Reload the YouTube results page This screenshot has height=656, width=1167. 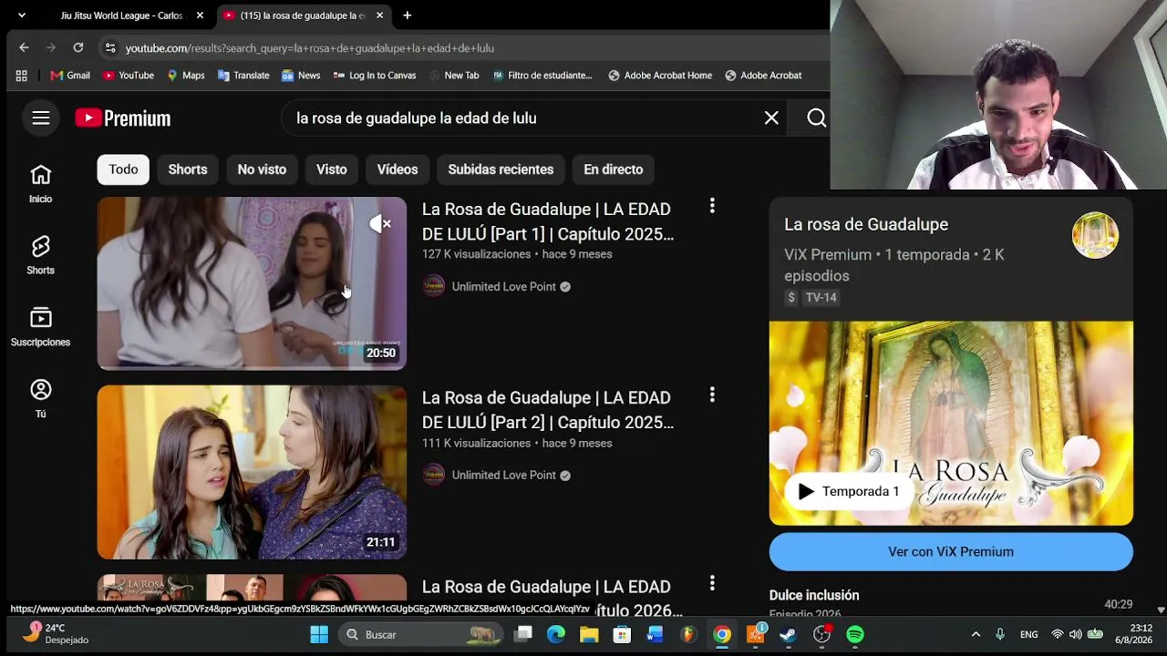[78, 47]
